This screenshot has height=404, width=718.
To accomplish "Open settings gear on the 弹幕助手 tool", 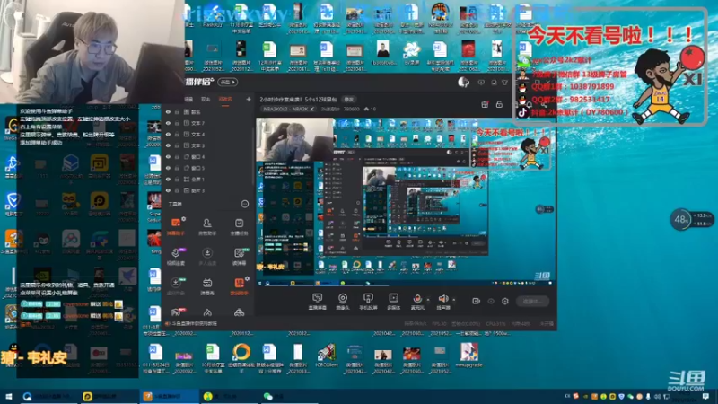I will [x=184, y=219].
